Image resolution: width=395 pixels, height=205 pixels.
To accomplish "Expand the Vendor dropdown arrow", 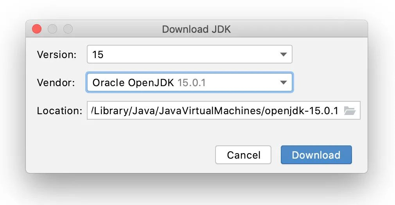I will 284,83.
